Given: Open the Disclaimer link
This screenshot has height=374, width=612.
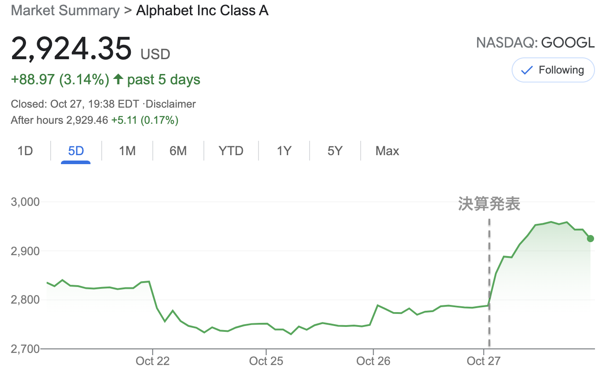Looking at the screenshot, I should point(171,104).
